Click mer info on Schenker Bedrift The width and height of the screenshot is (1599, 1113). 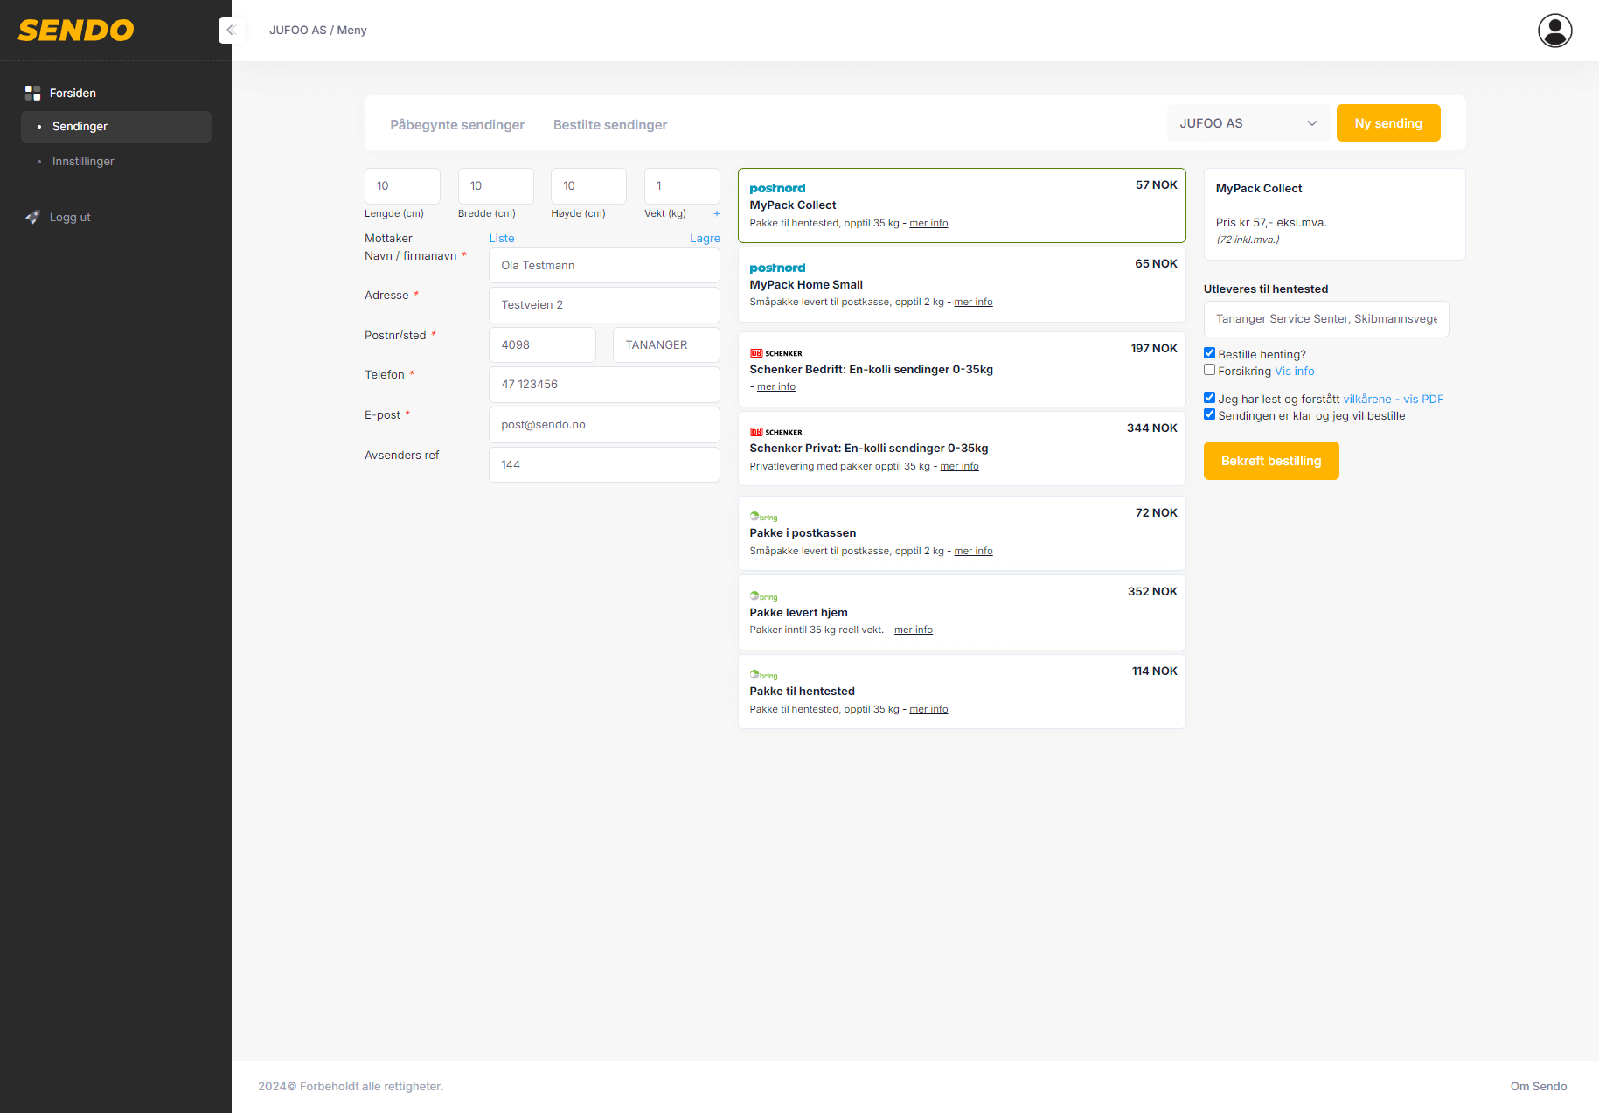(x=776, y=386)
